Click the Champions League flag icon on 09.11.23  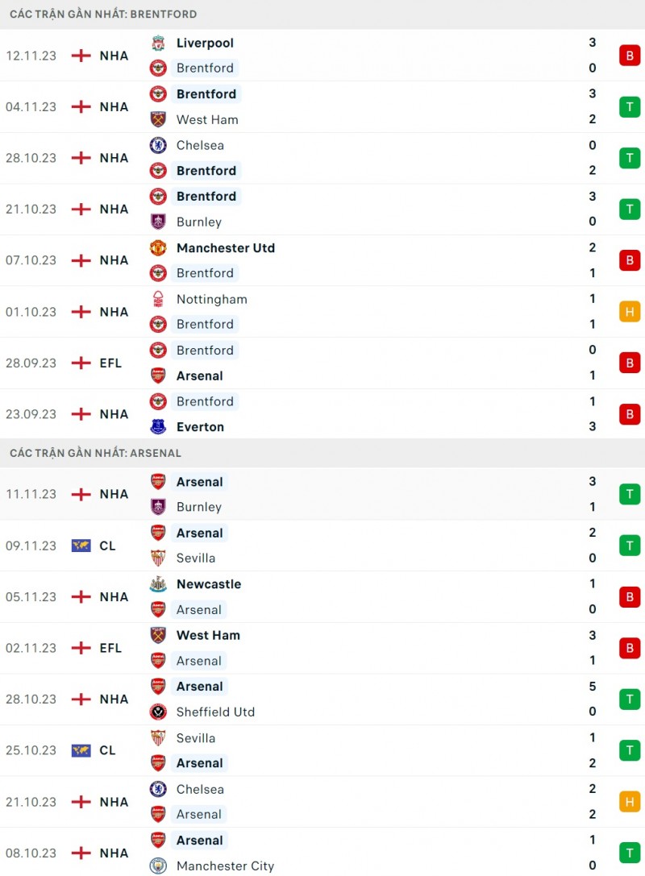[81, 546]
